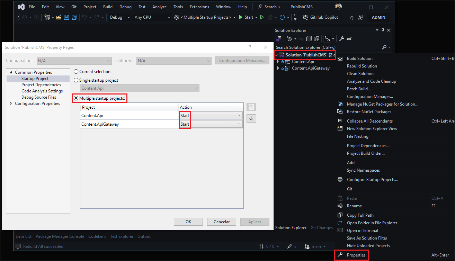Select the Solution 'PublishCMS' root node
The height and width of the screenshot is (261, 455).
click(310, 55)
